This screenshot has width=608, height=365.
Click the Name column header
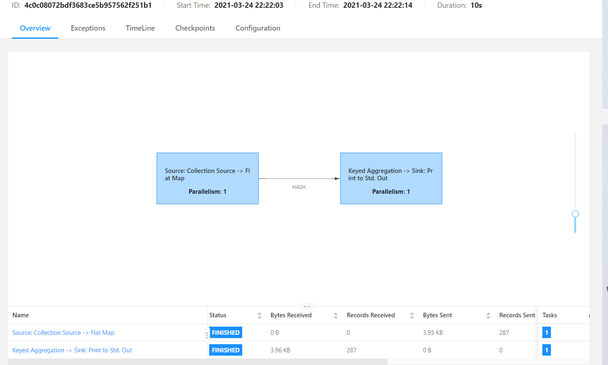[x=21, y=315]
